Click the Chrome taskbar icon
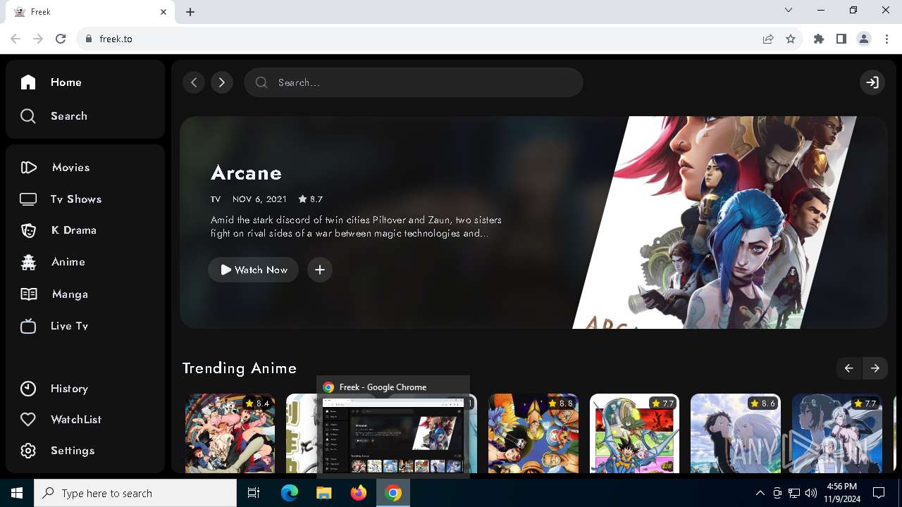This screenshot has width=902, height=507. (x=393, y=493)
